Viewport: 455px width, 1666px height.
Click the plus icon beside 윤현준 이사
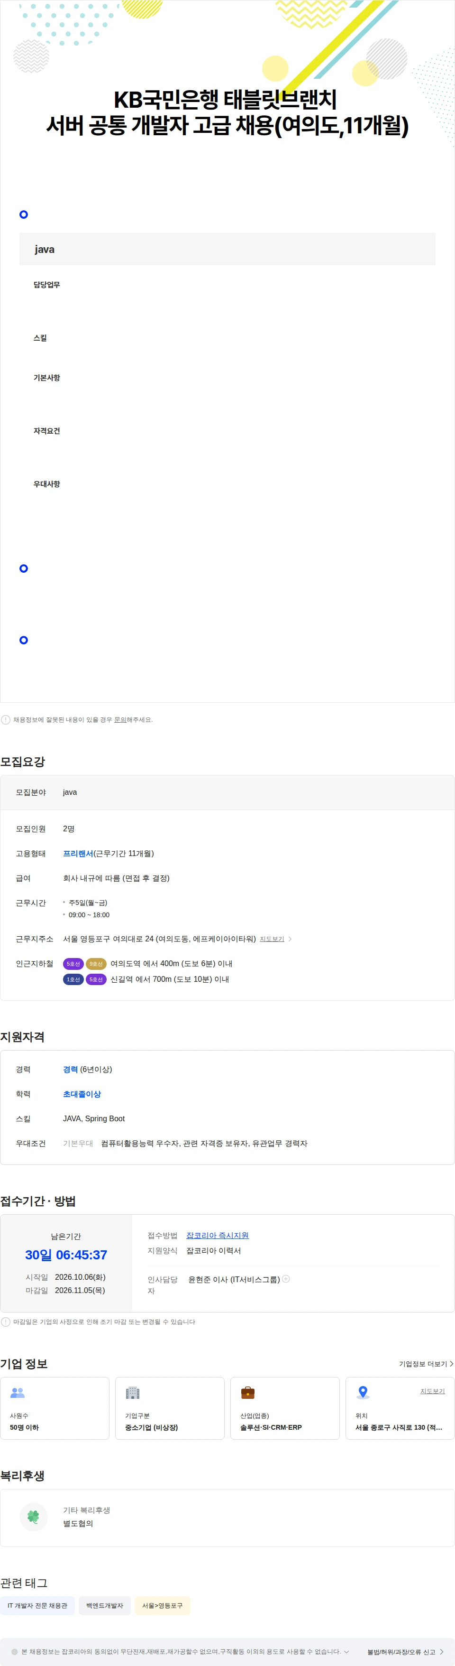pos(286,1279)
